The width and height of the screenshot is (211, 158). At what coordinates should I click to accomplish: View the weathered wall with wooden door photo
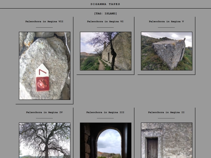(166, 140)
